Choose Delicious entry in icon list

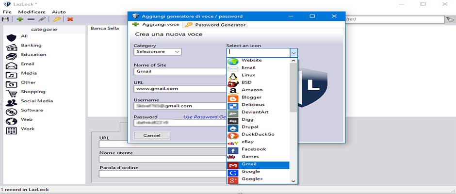coord(258,105)
